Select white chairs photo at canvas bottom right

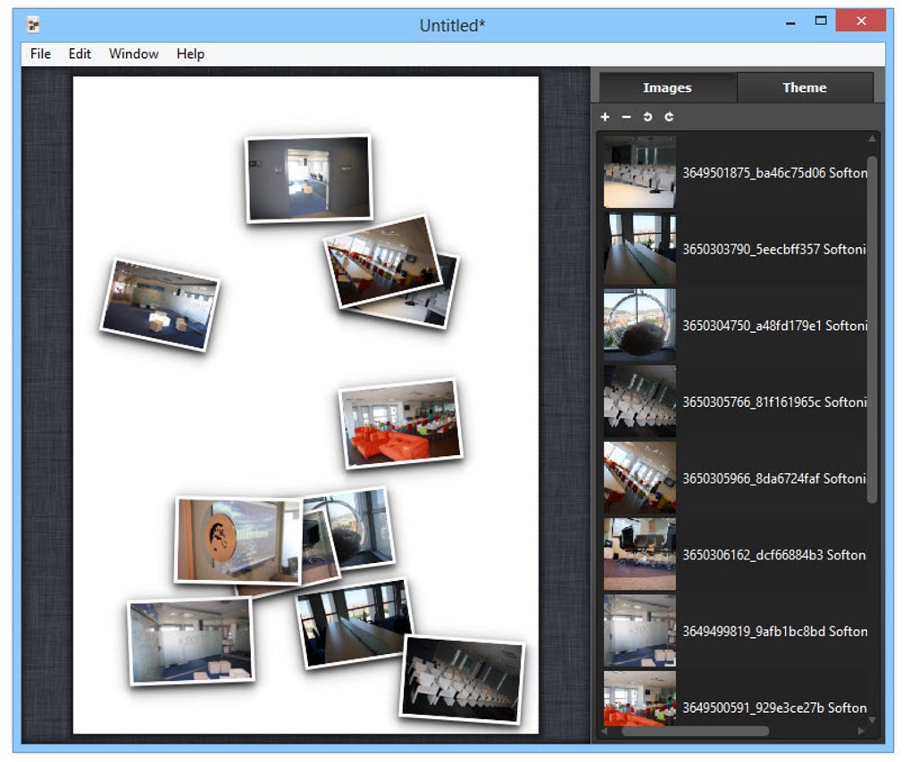(x=463, y=680)
